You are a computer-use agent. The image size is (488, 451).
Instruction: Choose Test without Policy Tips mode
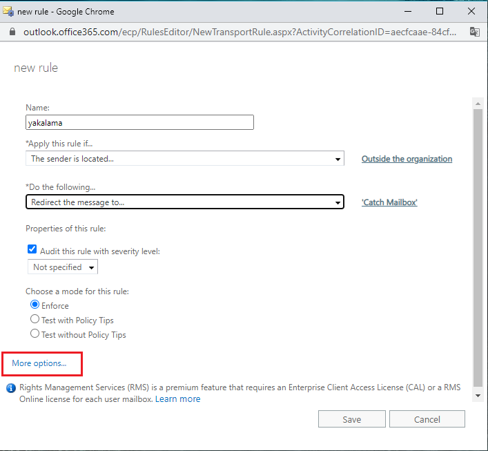[x=35, y=334]
